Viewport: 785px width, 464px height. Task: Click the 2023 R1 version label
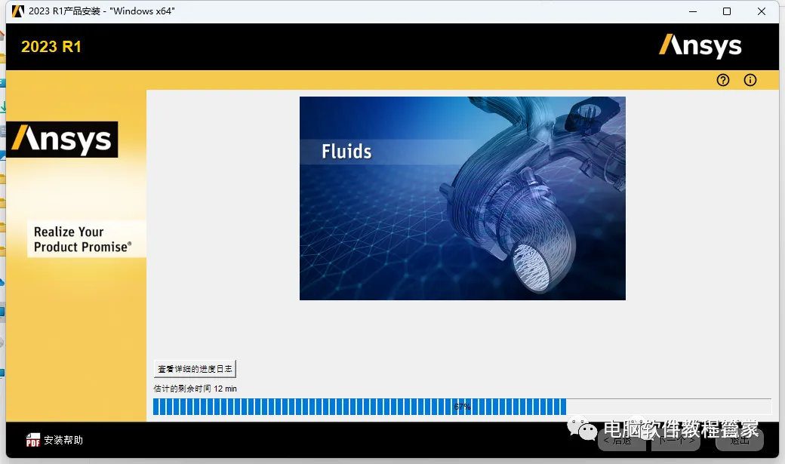tap(51, 47)
